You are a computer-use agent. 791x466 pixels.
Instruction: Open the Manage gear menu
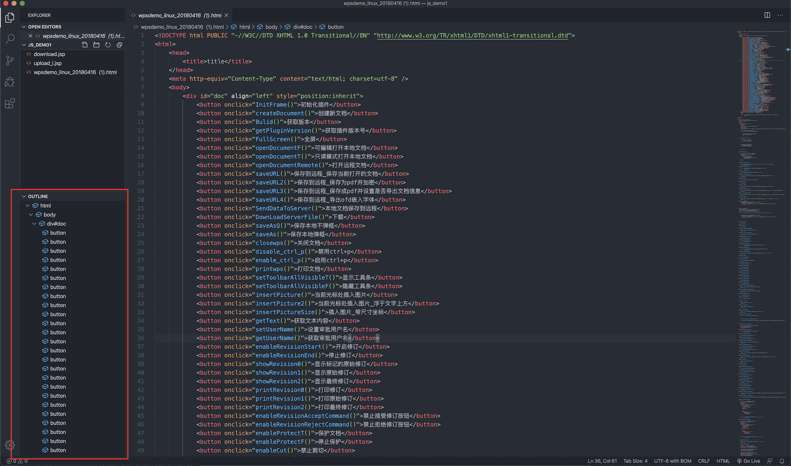pyautogui.click(x=10, y=445)
